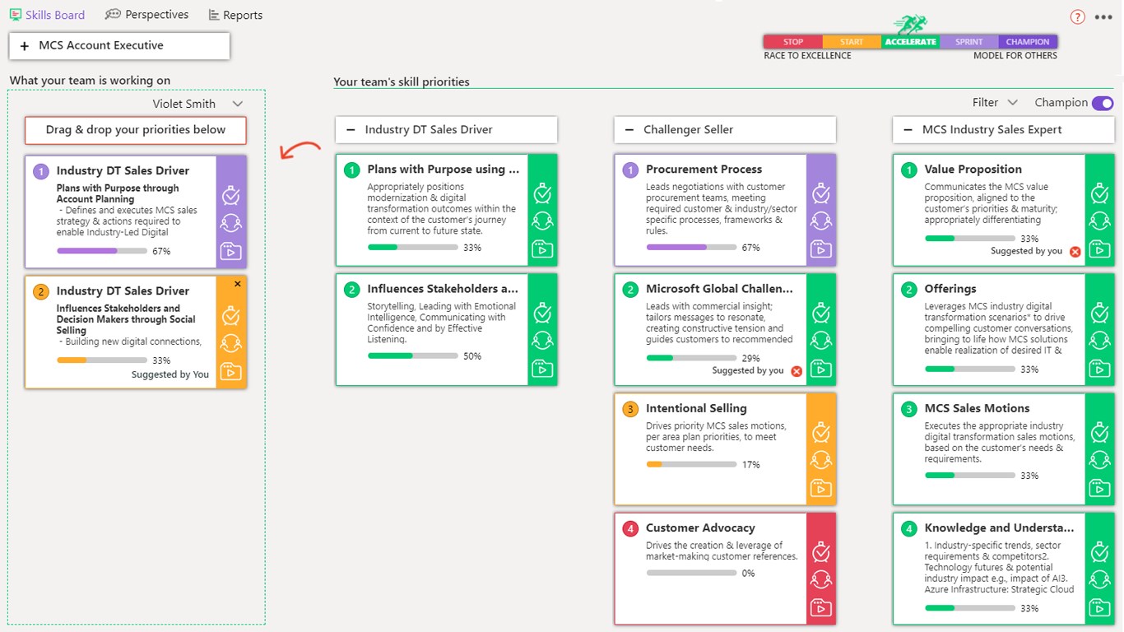This screenshot has height=632, width=1124.
Task: Open the Offerings card title
Action: point(950,289)
